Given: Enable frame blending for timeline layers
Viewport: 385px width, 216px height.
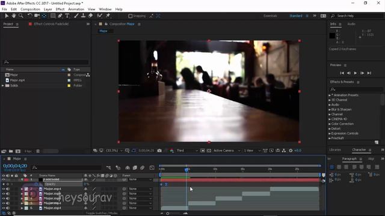Looking at the screenshot, I should 135,168.
